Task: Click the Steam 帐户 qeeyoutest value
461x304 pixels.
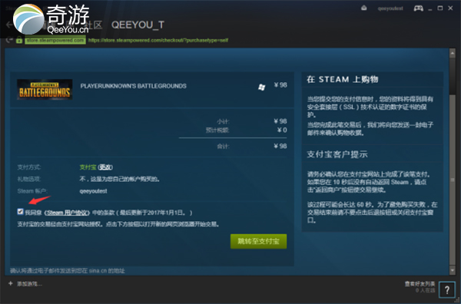Action: (x=93, y=191)
